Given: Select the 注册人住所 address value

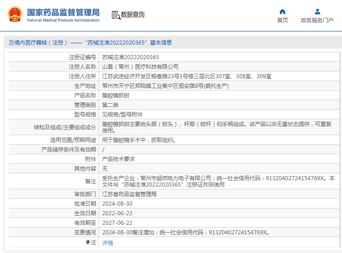Looking at the screenshot, I should point(187,76).
